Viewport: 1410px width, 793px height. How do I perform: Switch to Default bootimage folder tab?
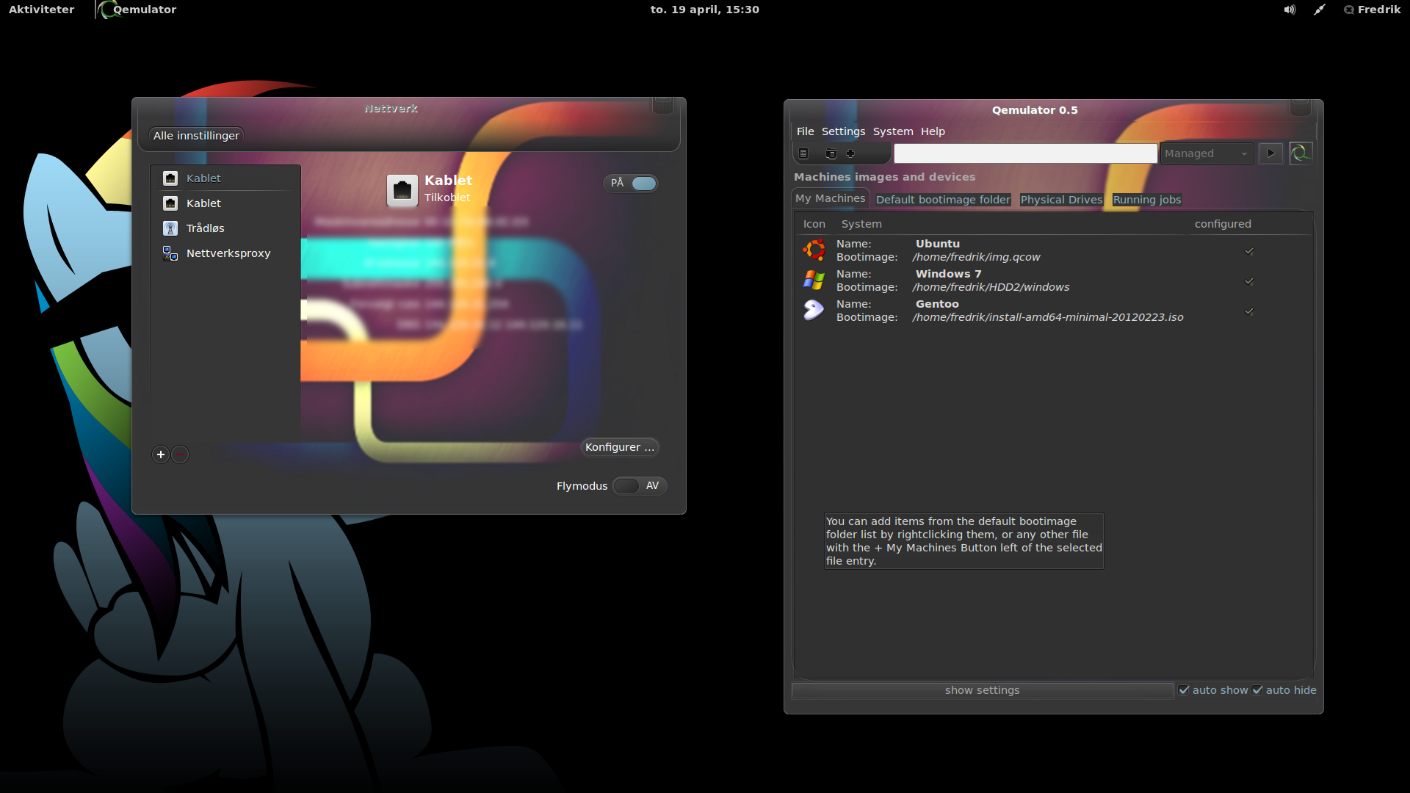[x=943, y=200]
